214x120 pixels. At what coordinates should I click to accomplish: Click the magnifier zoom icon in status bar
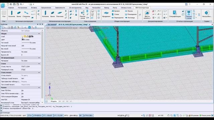(172, 116)
